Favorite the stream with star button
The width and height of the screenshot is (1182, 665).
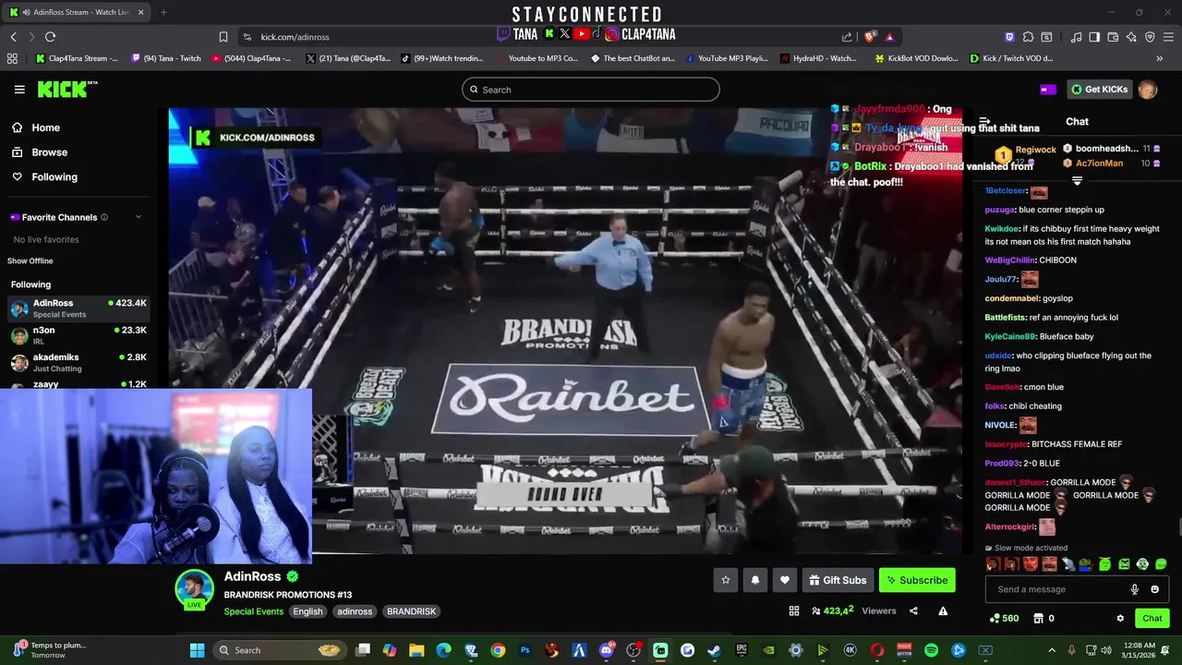(726, 580)
